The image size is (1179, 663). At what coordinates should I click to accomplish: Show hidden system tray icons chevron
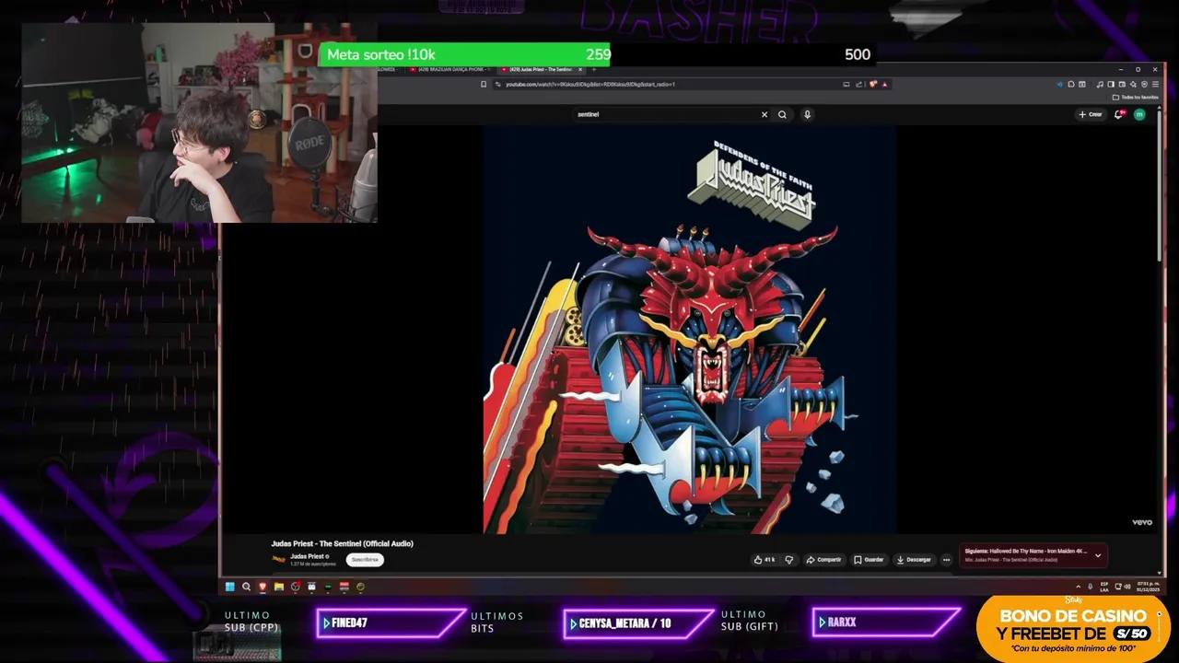click(1078, 587)
